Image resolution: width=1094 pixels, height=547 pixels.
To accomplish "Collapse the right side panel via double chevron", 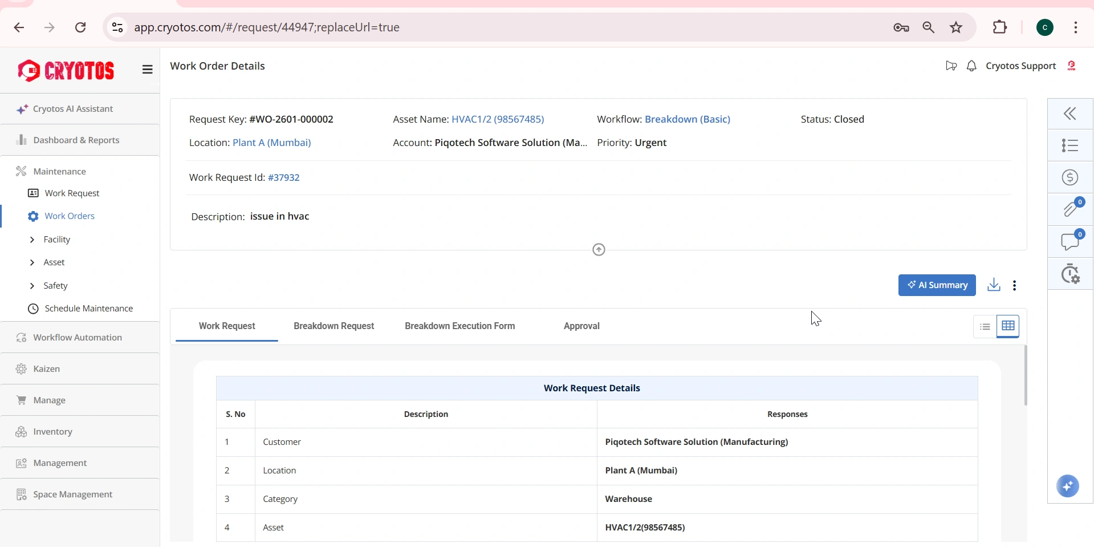I will [1070, 114].
